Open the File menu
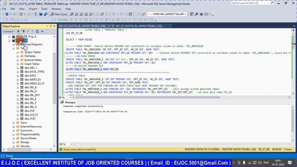The width and height of the screenshot is (297, 167). point(4,9)
